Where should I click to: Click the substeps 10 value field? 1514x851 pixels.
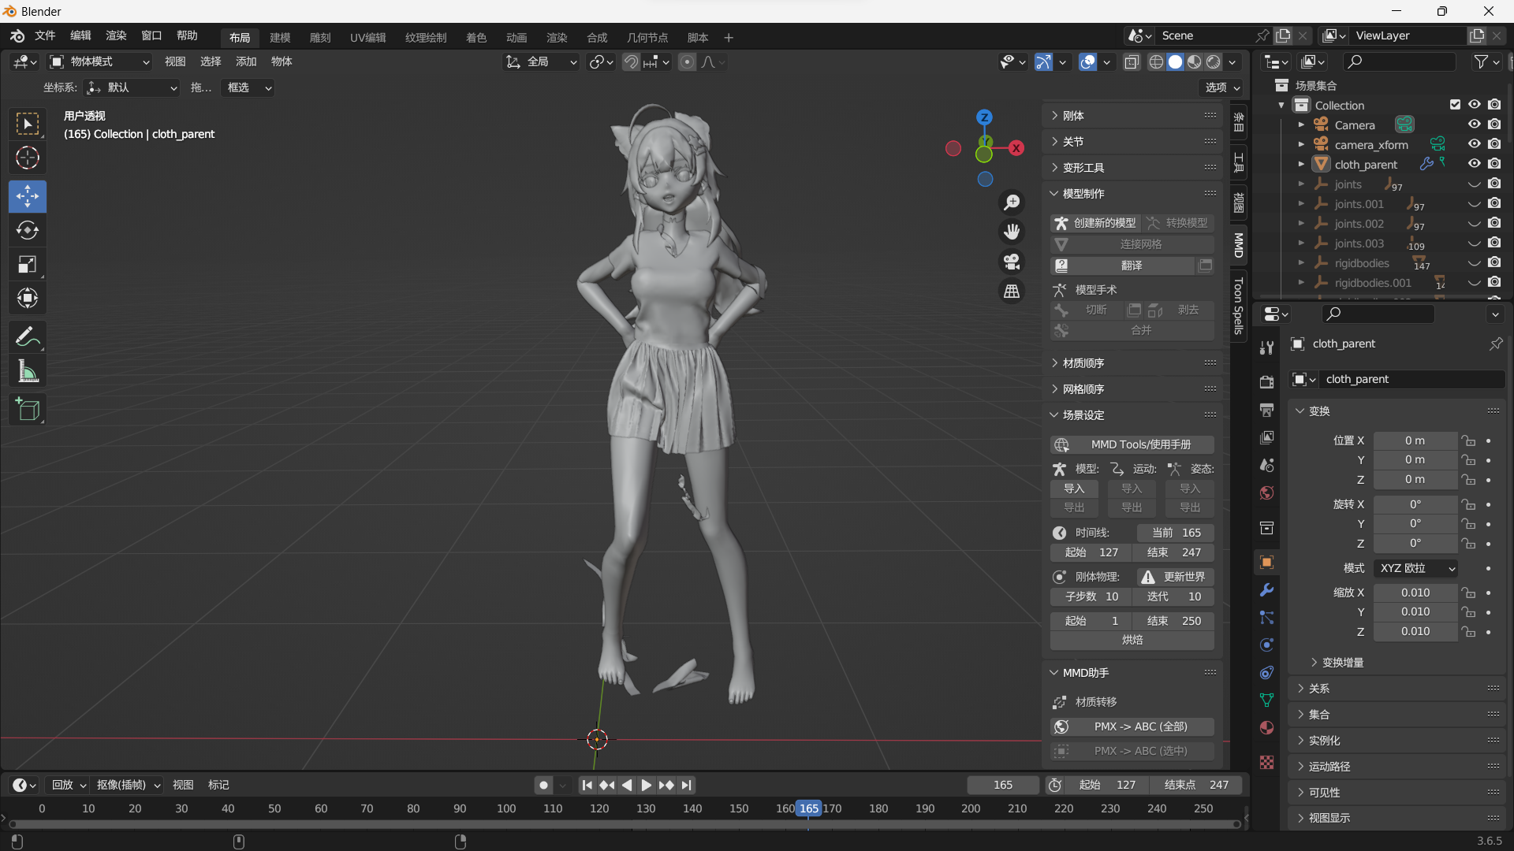point(1091,596)
